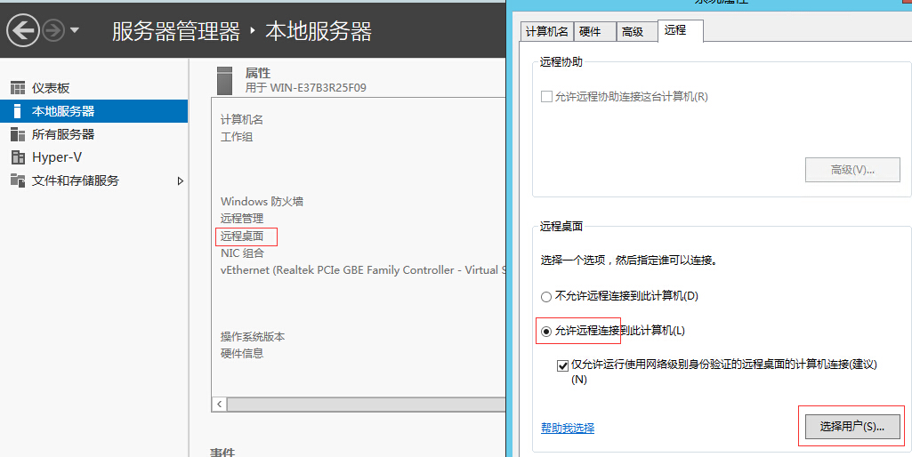Click the 仪表板 dashboard icon

pyautogui.click(x=17, y=88)
